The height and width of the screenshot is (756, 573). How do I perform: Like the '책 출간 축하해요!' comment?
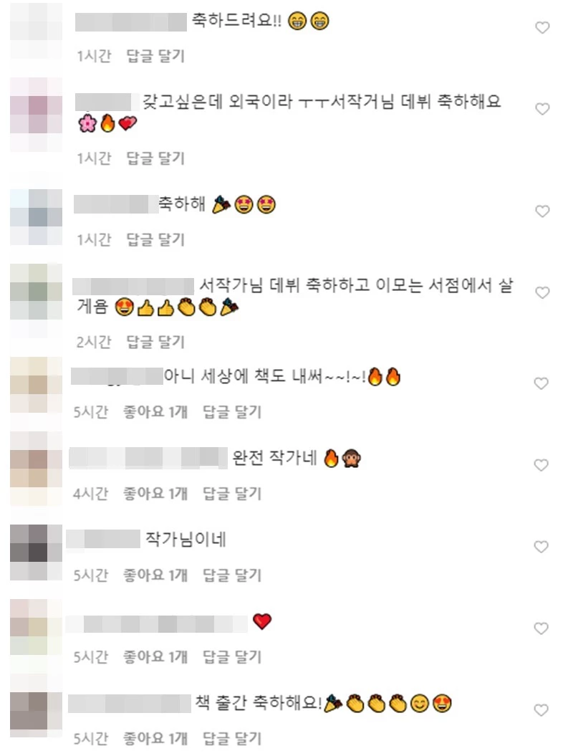(x=541, y=709)
